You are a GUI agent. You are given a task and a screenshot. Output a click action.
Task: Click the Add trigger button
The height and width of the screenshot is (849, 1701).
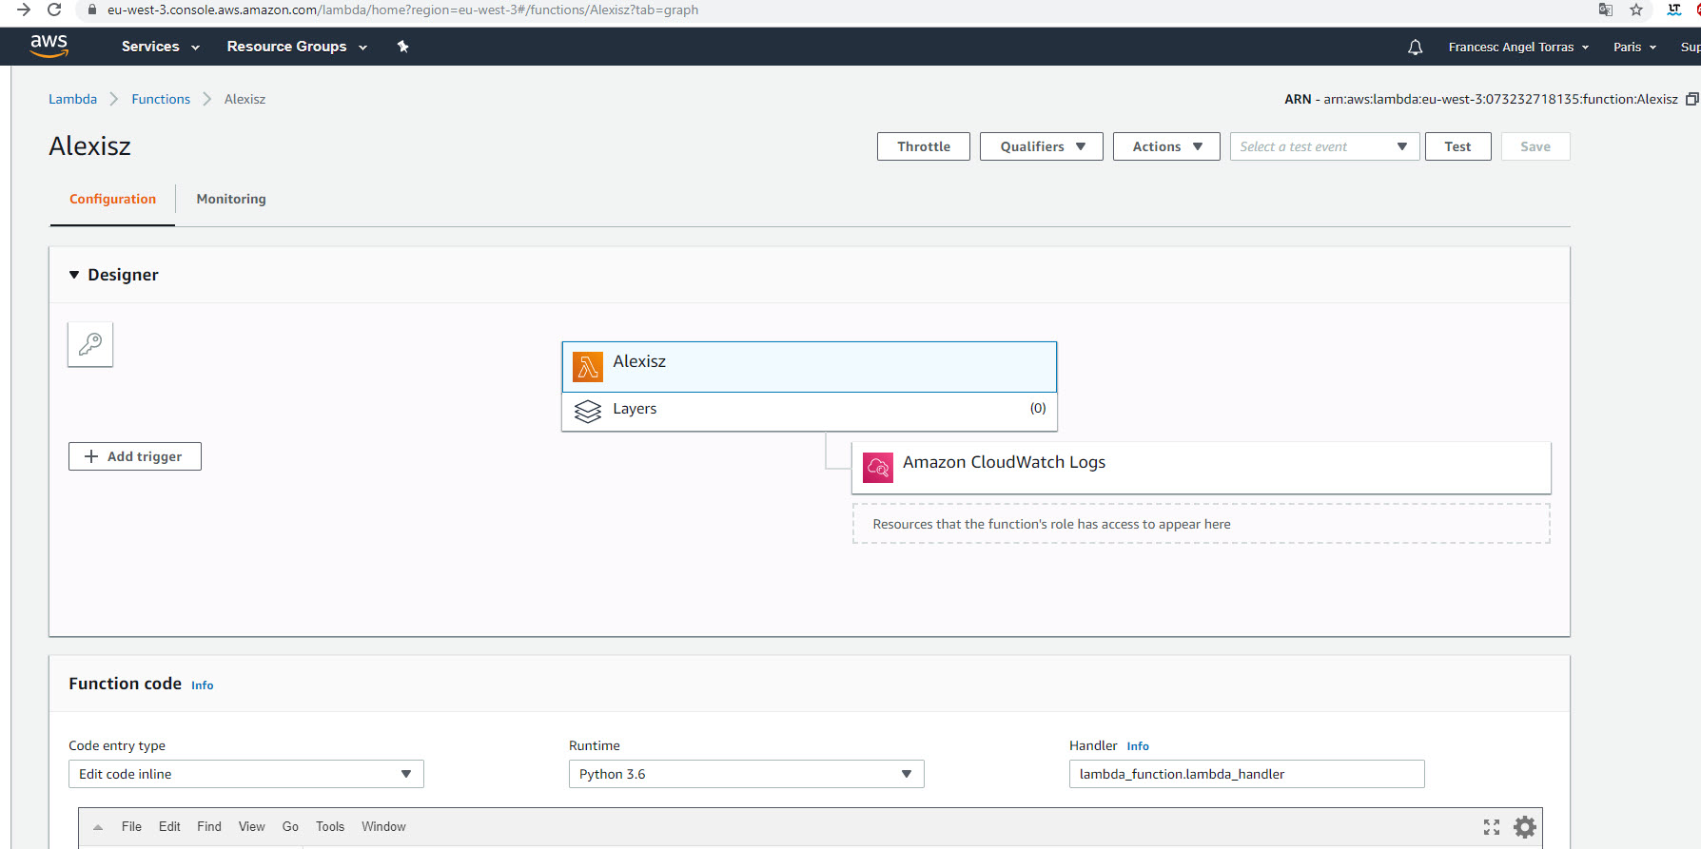[135, 456]
